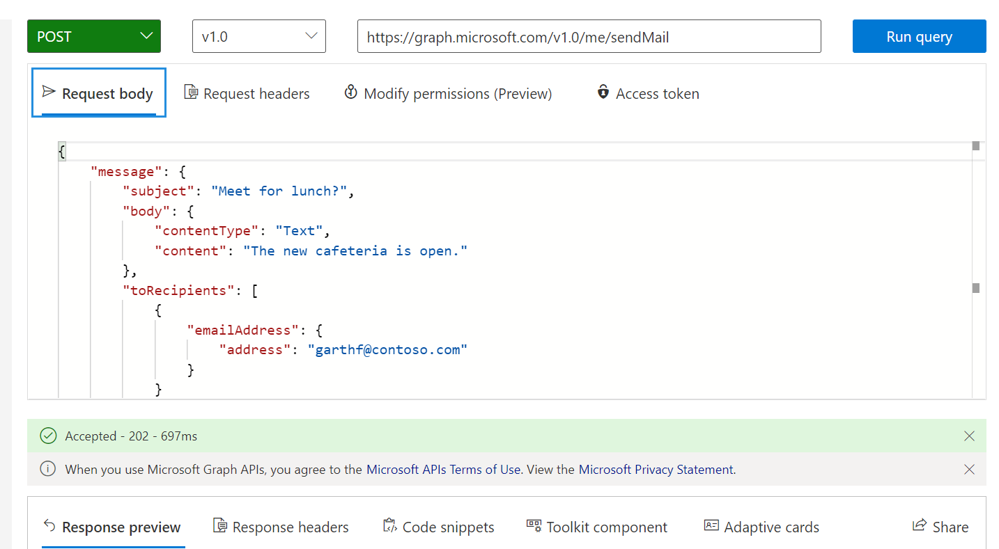Click the "body" key in editor

point(146,212)
